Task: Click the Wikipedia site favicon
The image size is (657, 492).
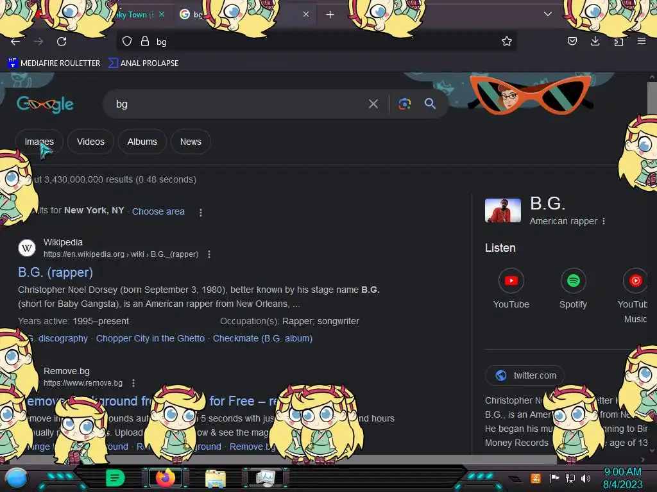Action: pos(27,248)
